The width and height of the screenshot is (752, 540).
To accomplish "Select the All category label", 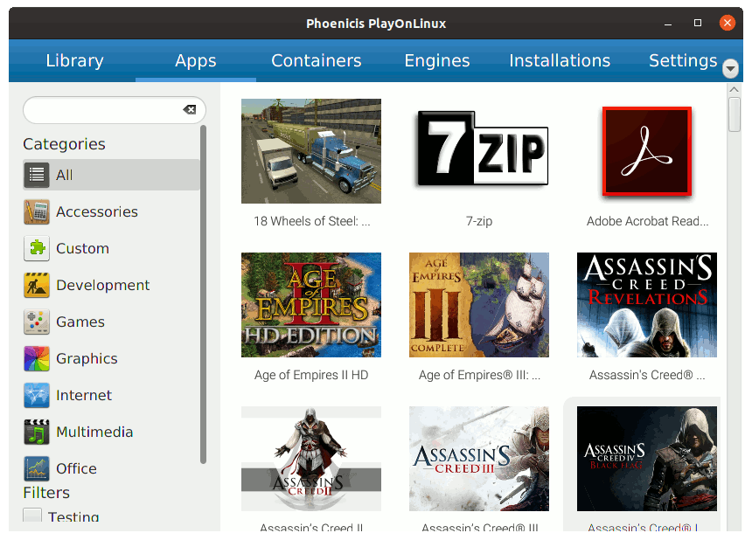I will tap(64, 175).
